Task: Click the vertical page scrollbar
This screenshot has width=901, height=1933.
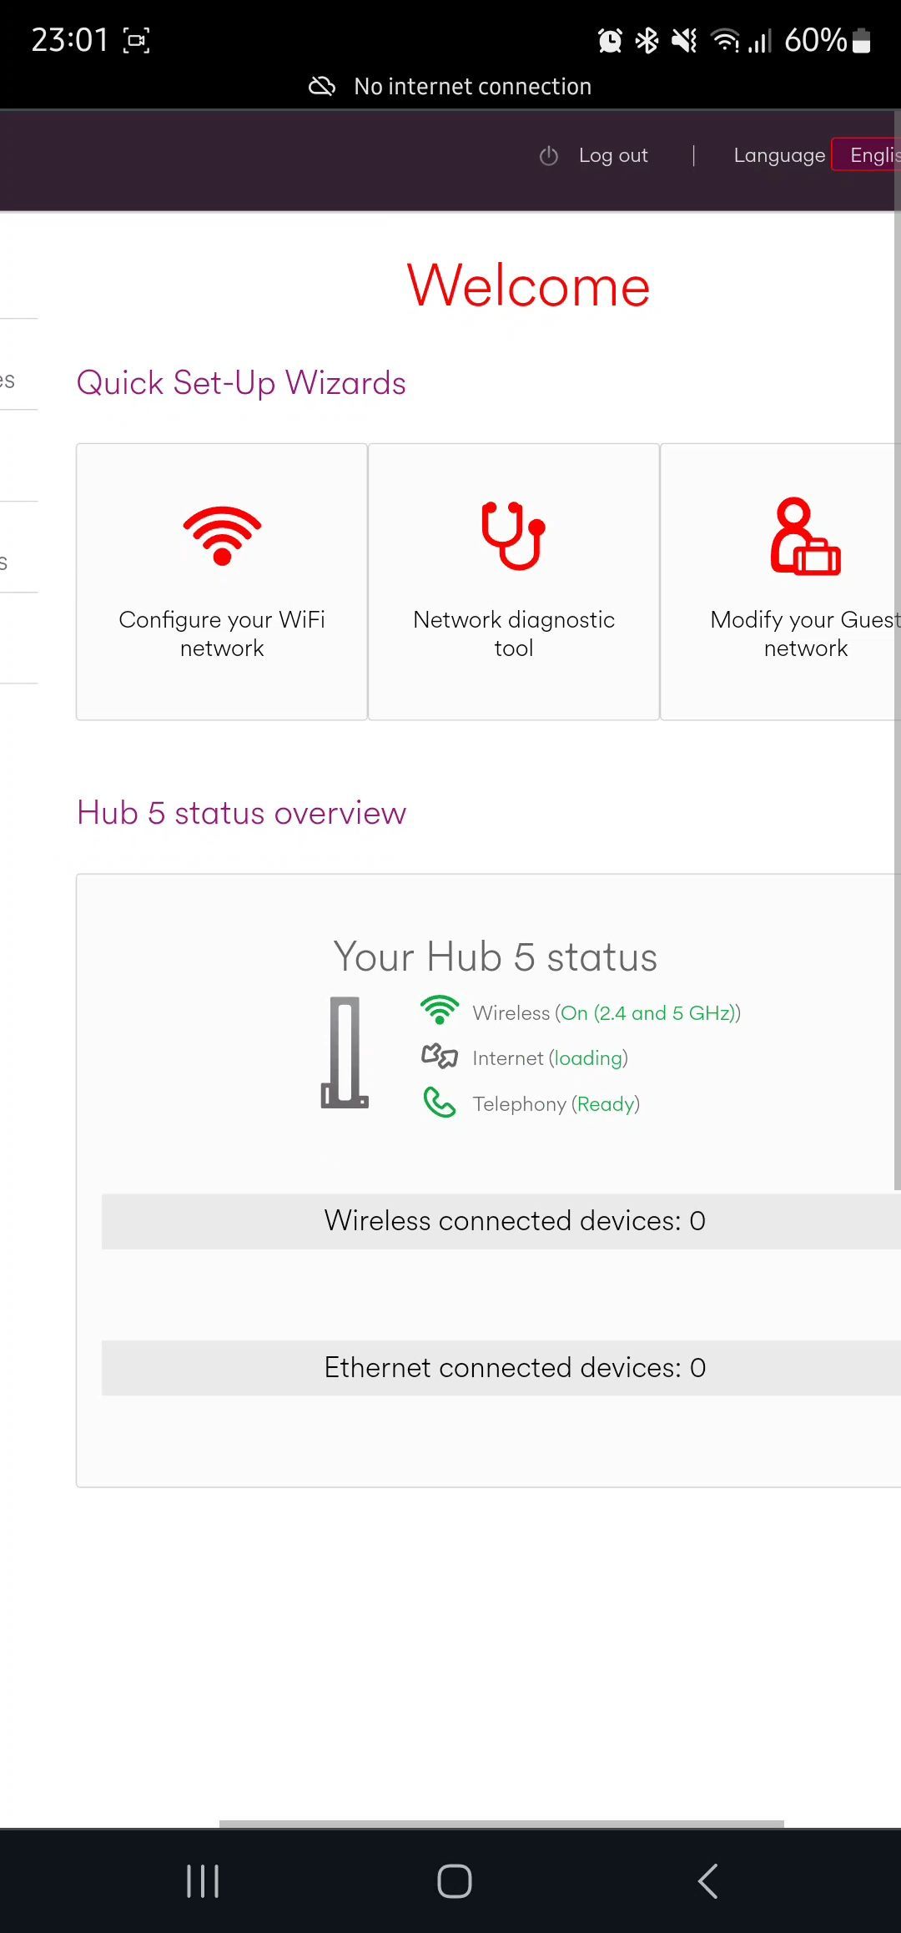Action: (897, 651)
